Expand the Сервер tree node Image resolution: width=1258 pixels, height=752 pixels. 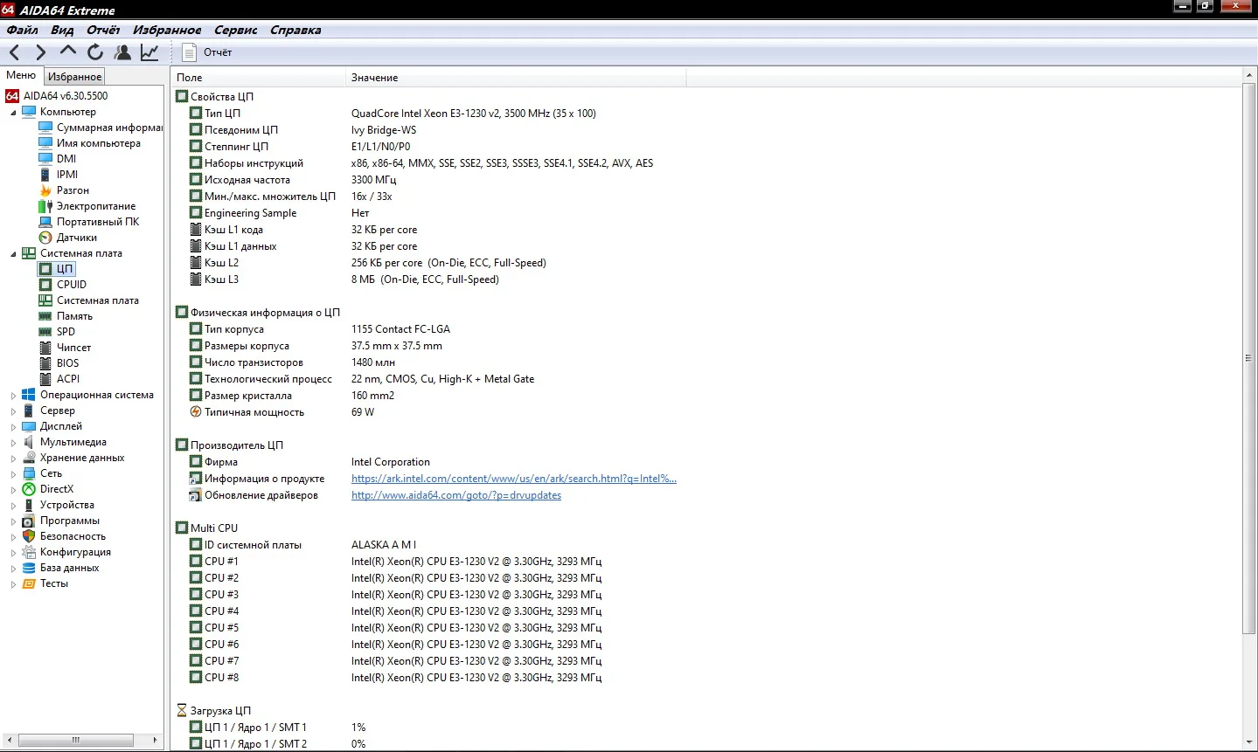click(x=13, y=410)
